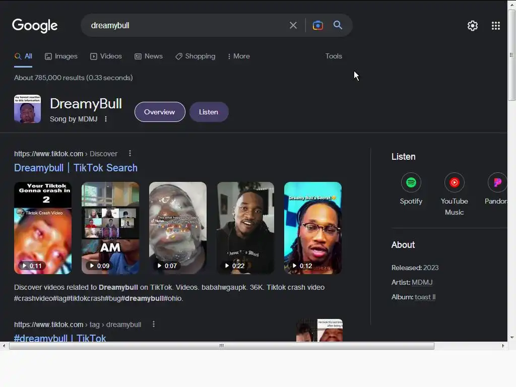516x387 pixels.
Task: Expand the More menu
Action: (x=239, y=56)
